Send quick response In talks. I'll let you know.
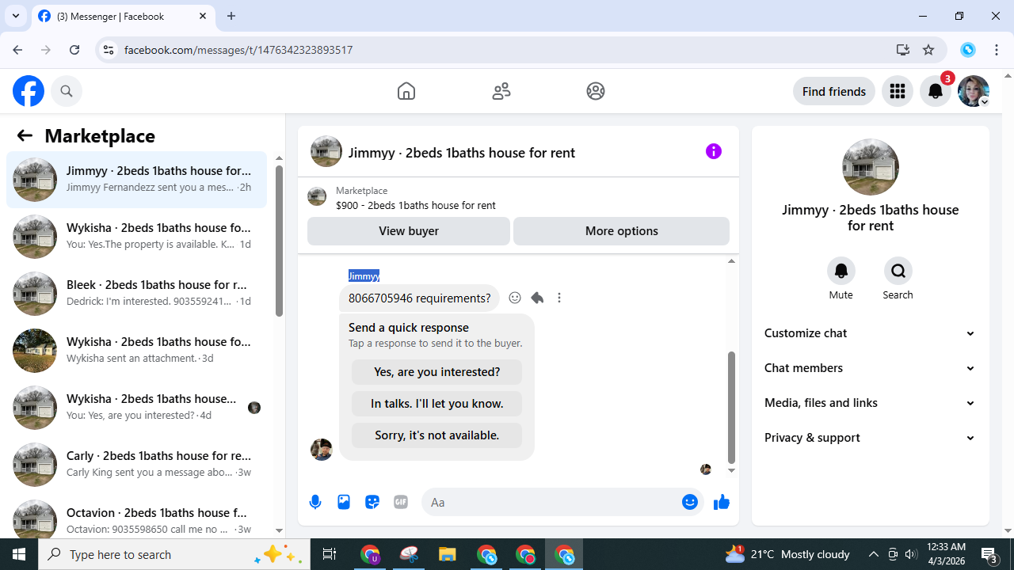The width and height of the screenshot is (1014, 570). coord(436,404)
